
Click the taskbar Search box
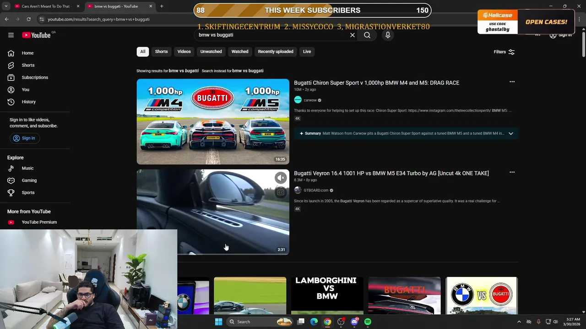[x=260, y=322]
